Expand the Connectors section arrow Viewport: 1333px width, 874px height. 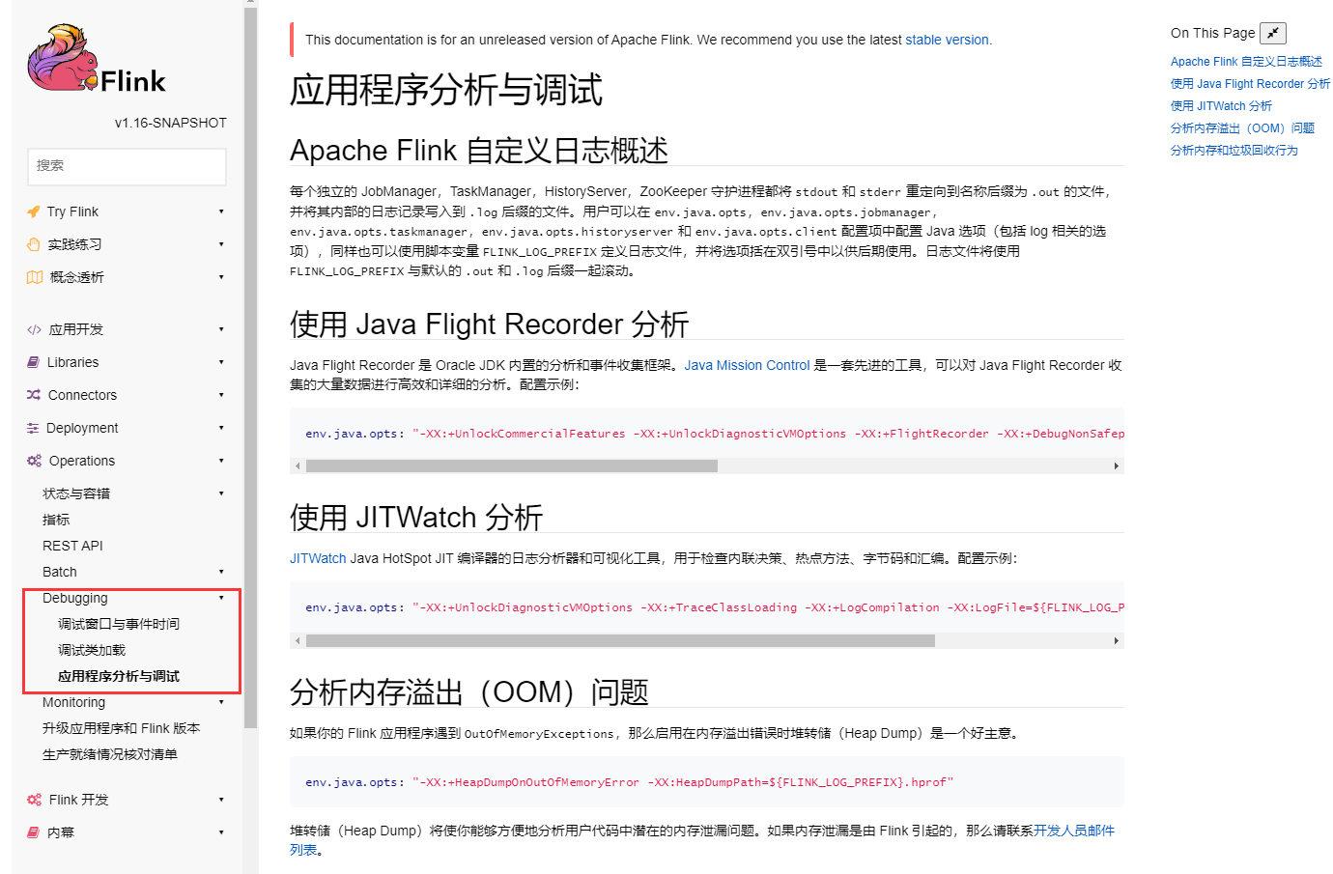pos(221,395)
